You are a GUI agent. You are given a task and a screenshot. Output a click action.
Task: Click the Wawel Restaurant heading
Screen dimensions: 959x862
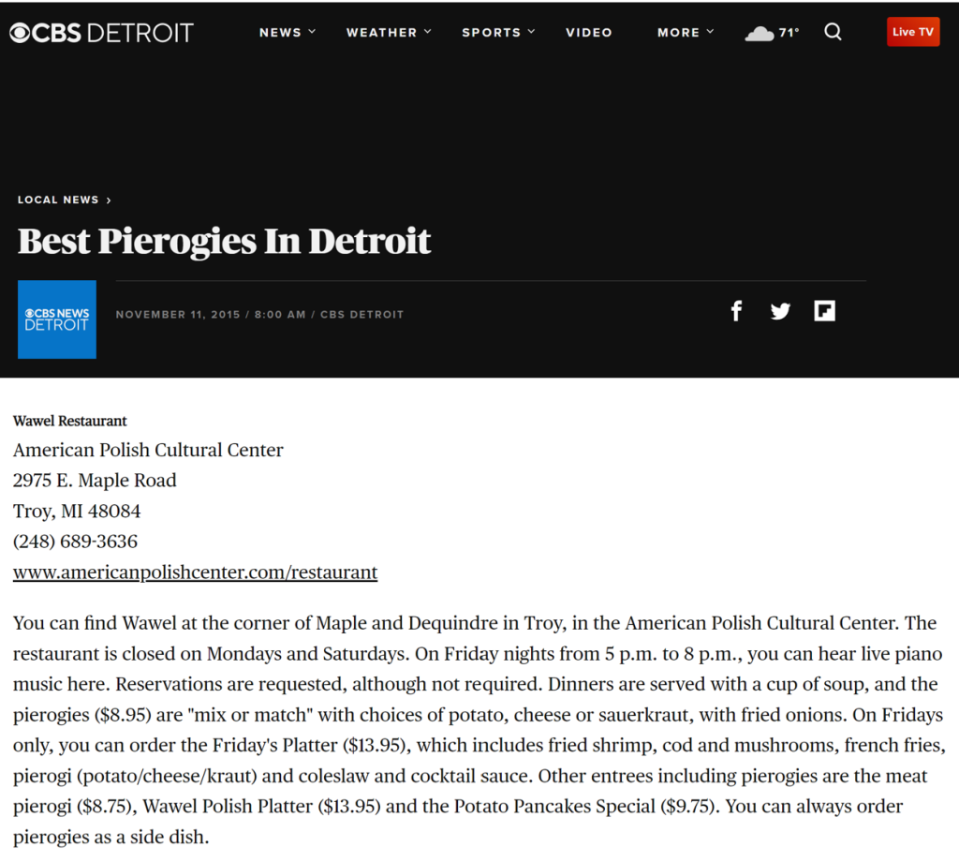(69, 421)
